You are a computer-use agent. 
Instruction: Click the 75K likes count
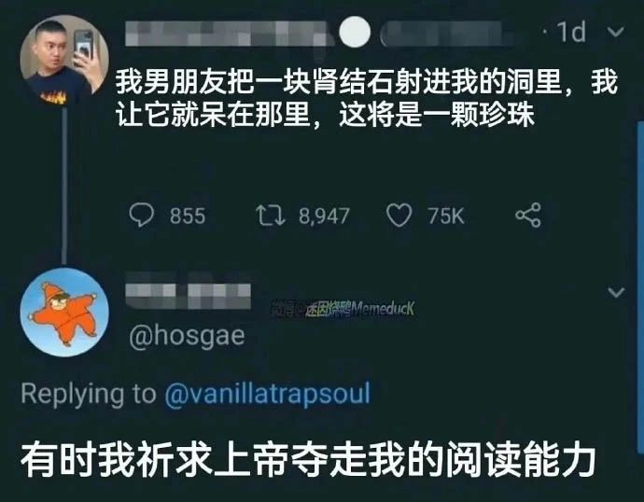click(x=445, y=216)
